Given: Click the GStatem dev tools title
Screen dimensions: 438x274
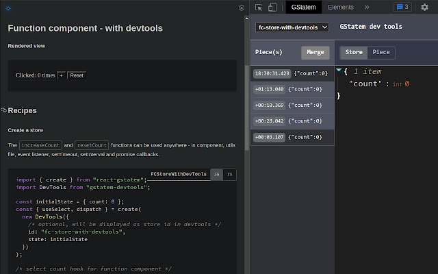Looking at the screenshot, I should click(x=371, y=27).
